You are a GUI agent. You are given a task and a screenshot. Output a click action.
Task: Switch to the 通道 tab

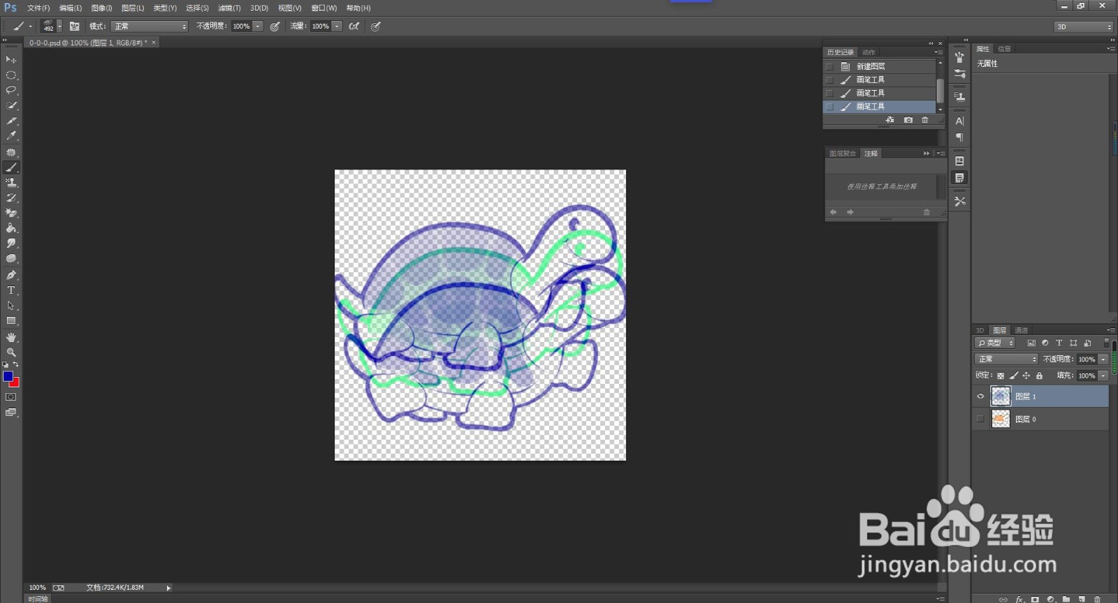click(x=1022, y=330)
